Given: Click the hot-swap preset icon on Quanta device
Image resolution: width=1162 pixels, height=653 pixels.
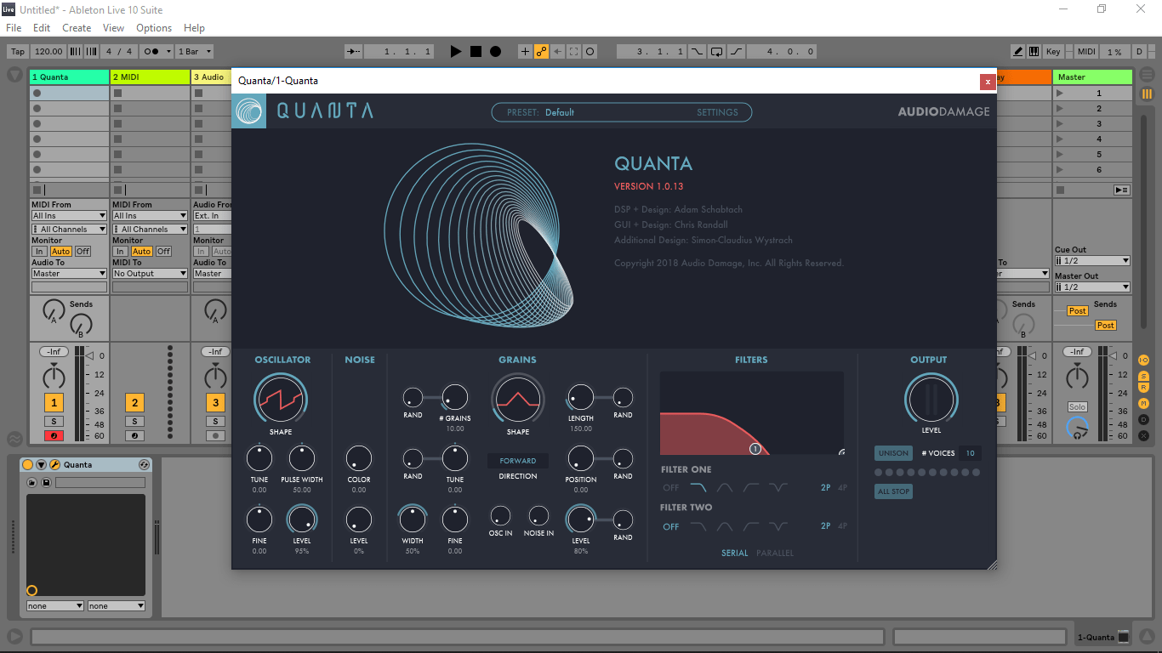Looking at the screenshot, I should pyautogui.click(x=144, y=464).
